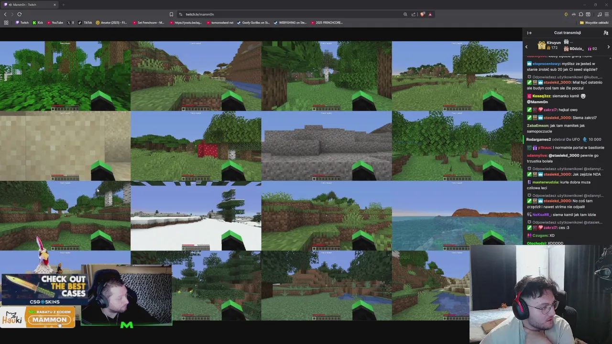Click the MAMMON promo code button
612x344 pixels.
pyautogui.click(x=50, y=320)
